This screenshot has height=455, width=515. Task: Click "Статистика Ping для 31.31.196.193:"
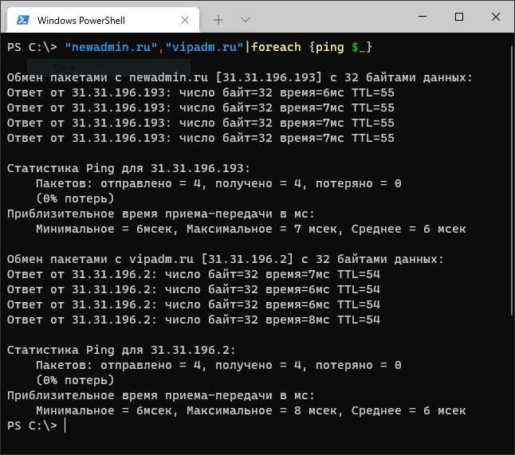pos(128,168)
